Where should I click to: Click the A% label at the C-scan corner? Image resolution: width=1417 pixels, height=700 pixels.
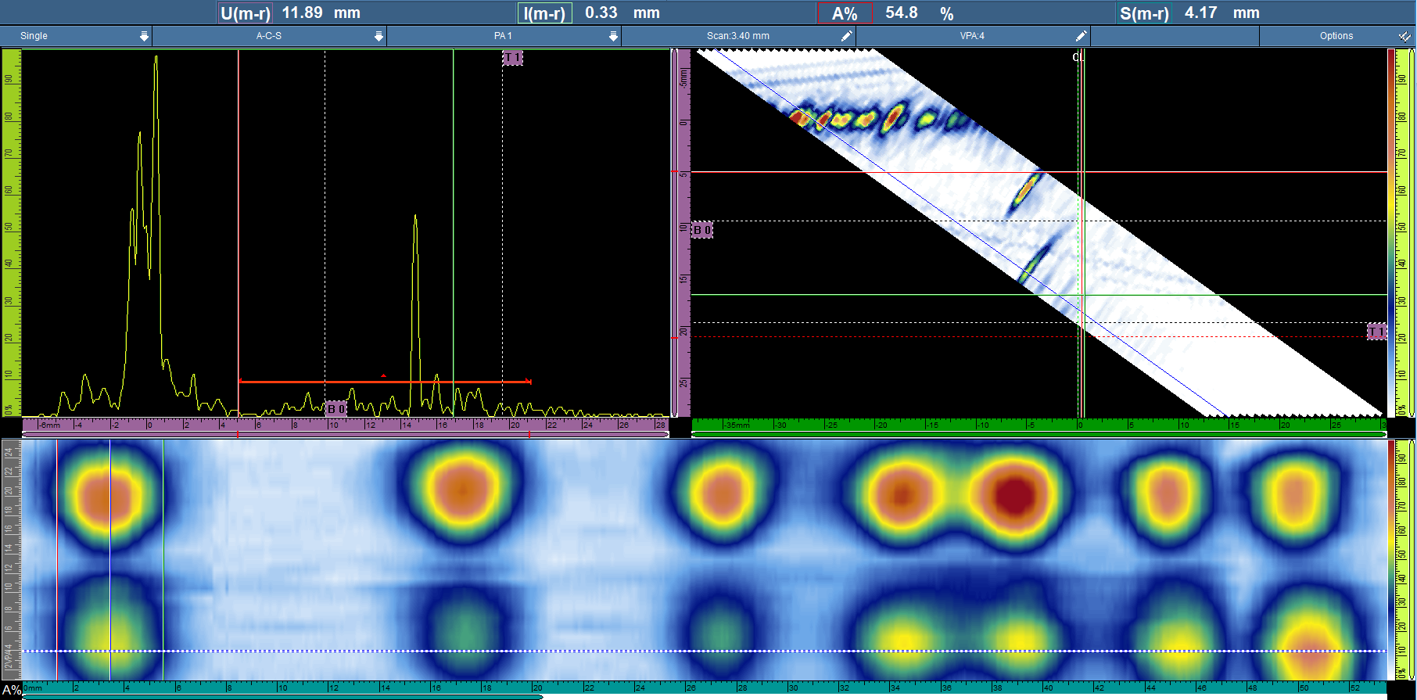11,690
